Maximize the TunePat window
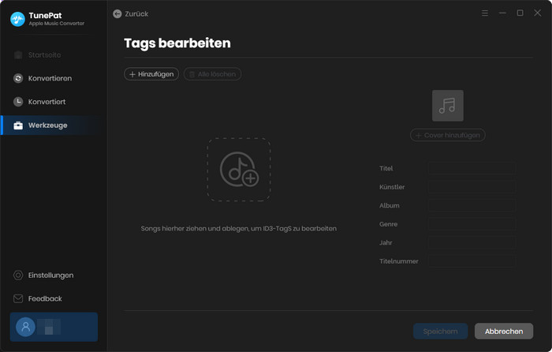 520,13
